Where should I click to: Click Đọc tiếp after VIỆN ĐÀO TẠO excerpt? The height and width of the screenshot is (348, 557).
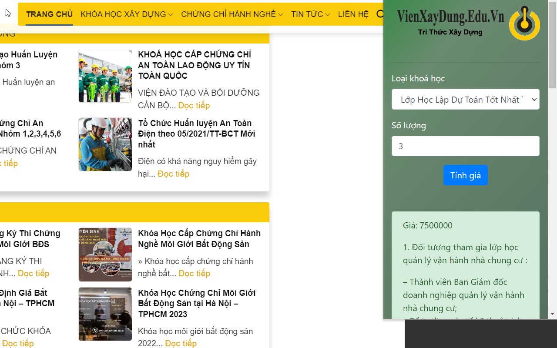(194, 105)
